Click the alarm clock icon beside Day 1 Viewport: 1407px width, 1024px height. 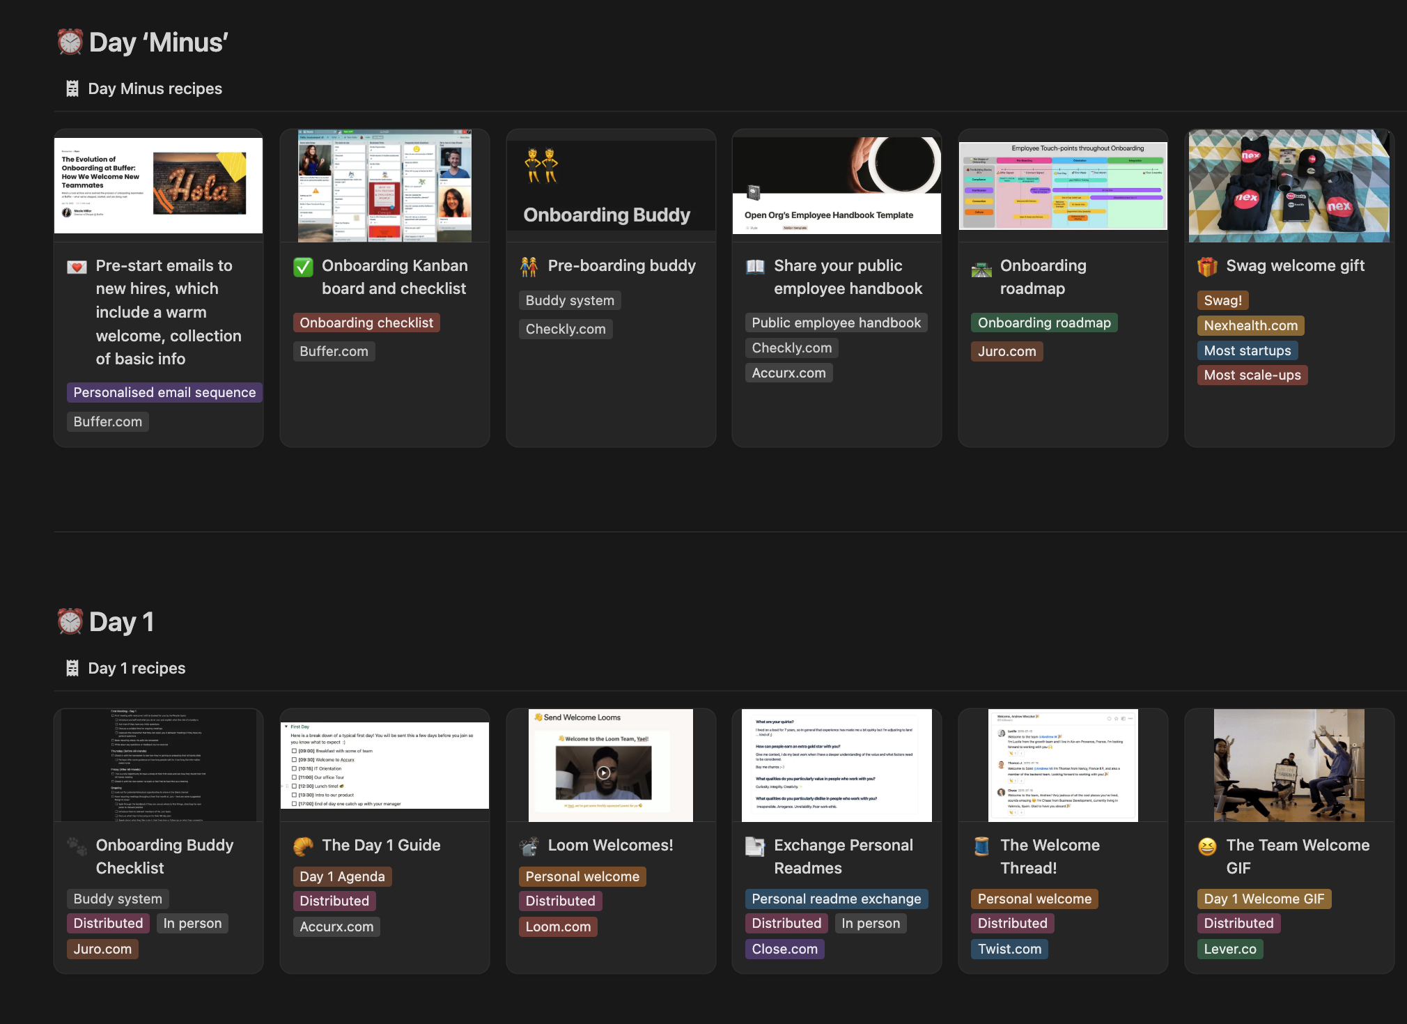(x=70, y=621)
